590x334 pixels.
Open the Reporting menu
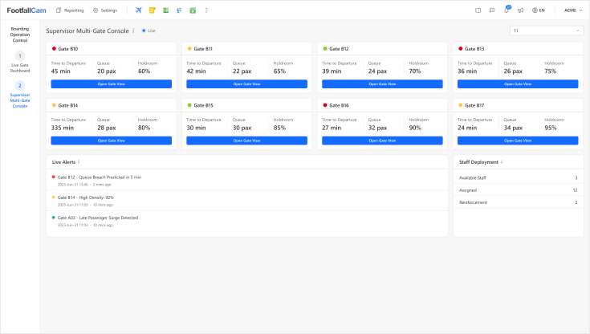[x=69, y=10]
